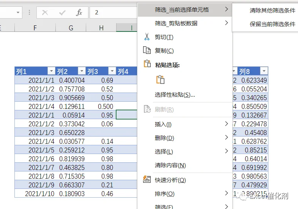Open the 排序(O) menu entry
Image resolution: width=298 pixels, height=209 pixels.
[x=185, y=194]
